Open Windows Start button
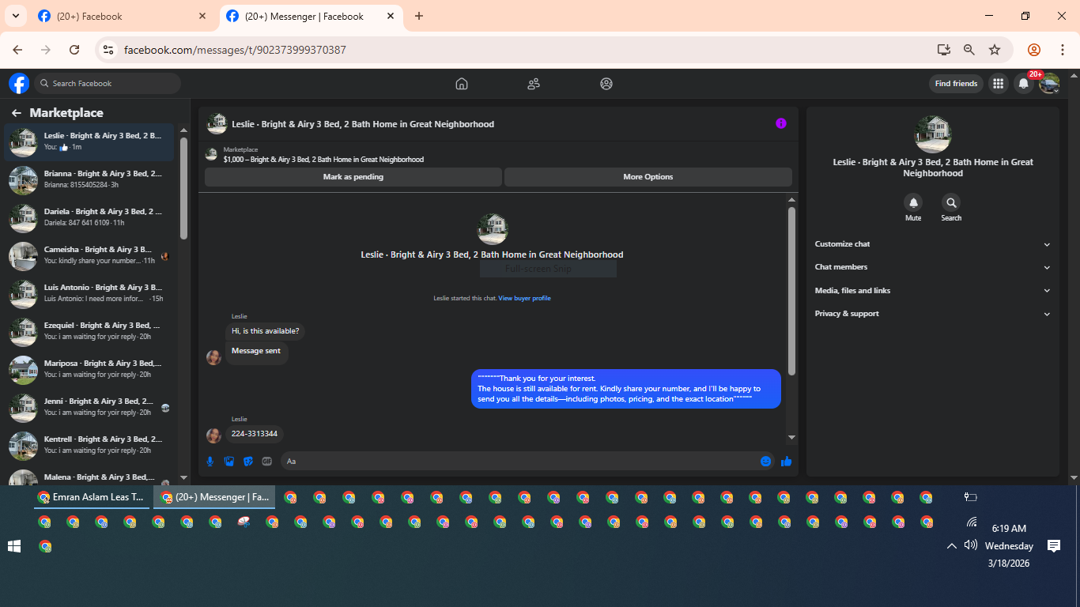Viewport: 1080px width, 607px height. tap(14, 546)
